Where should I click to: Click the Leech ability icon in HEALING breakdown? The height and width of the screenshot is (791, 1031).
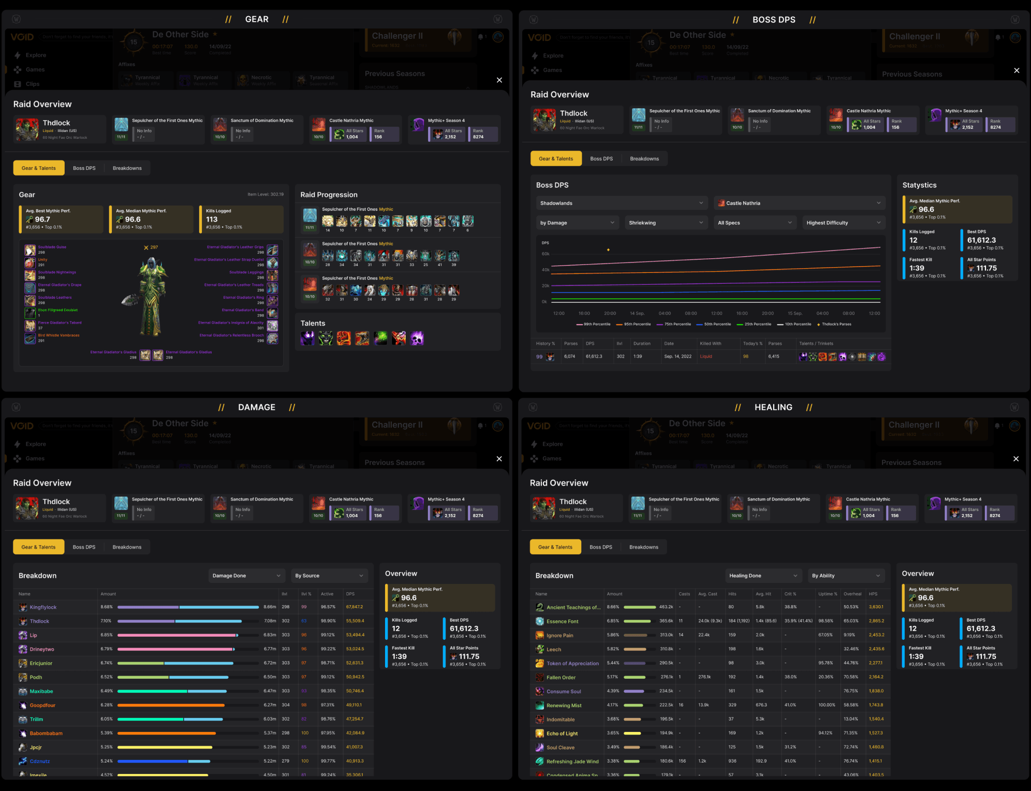point(540,649)
